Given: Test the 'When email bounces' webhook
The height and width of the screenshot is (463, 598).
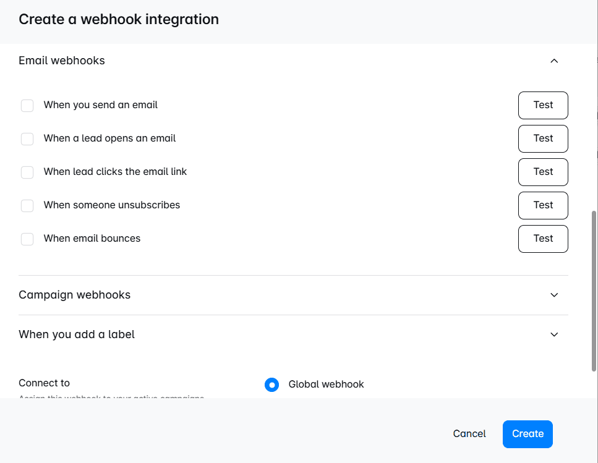Looking at the screenshot, I should point(542,239).
